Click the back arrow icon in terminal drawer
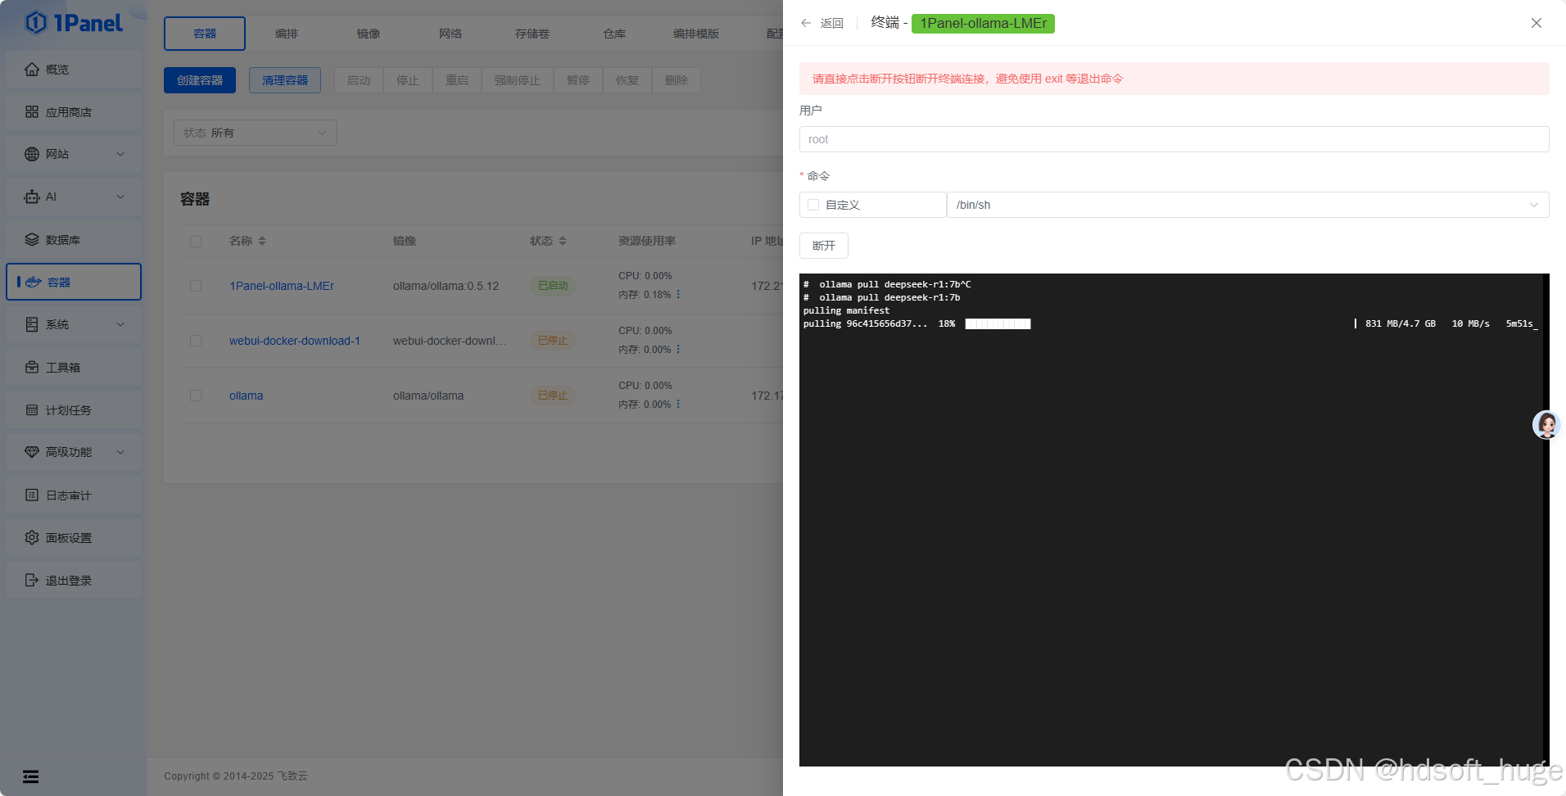The height and width of the screenshot is (796, 1566). 806,23
